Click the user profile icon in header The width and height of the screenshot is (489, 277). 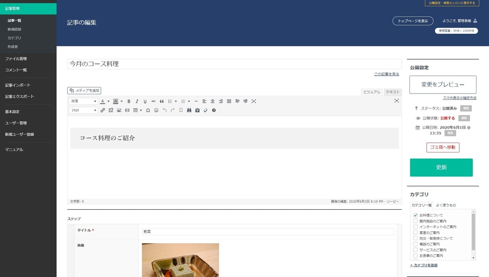[475, 21]
